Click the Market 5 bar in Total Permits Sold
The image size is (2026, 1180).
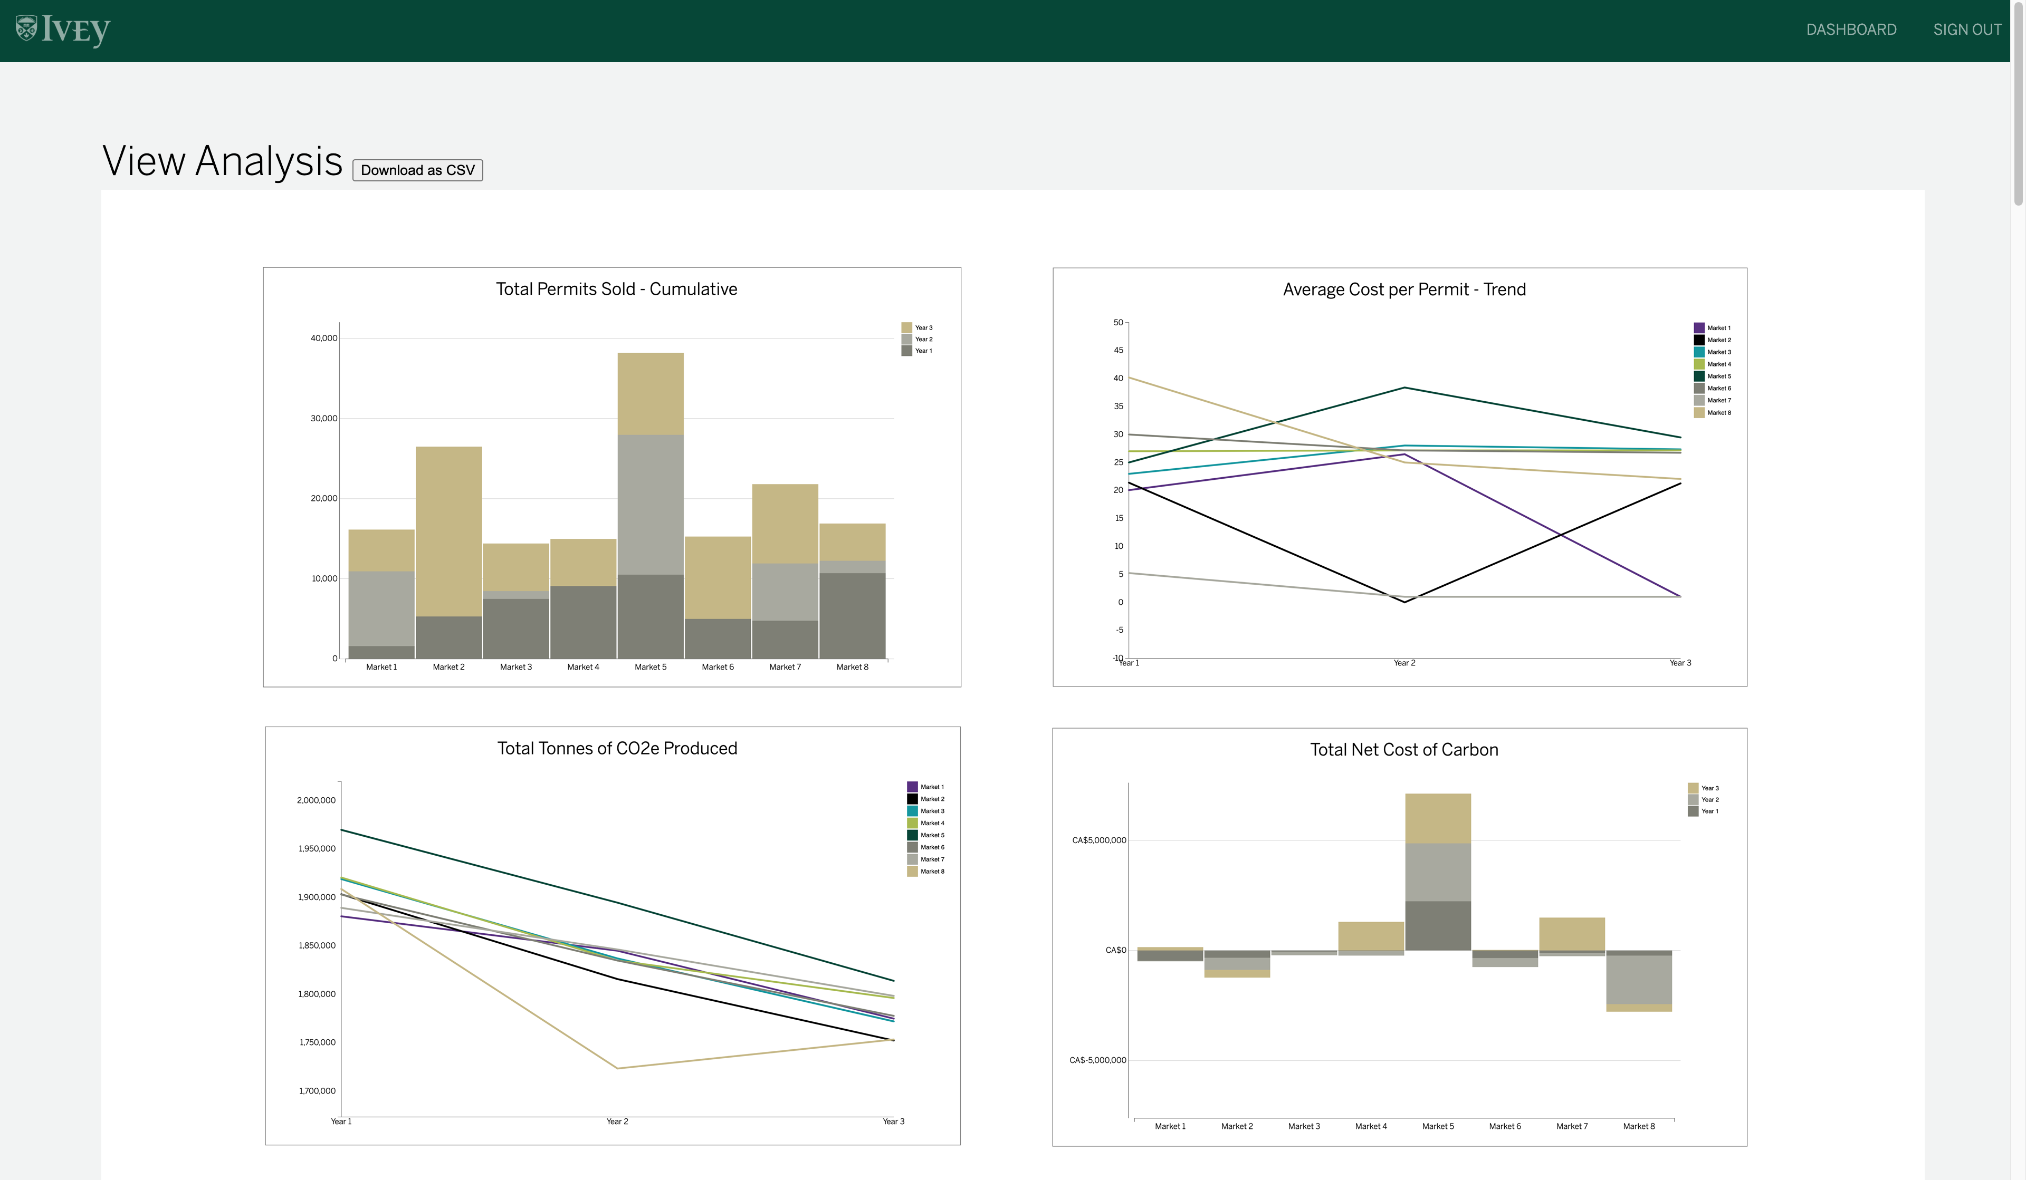(651, 506)
